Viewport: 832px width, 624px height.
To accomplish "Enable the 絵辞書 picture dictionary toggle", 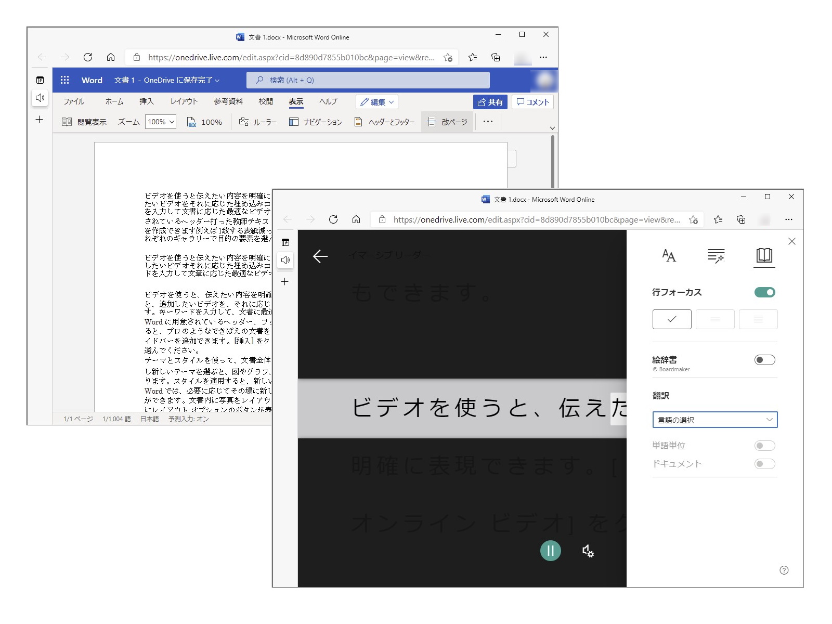I will (x=764, y=359).
